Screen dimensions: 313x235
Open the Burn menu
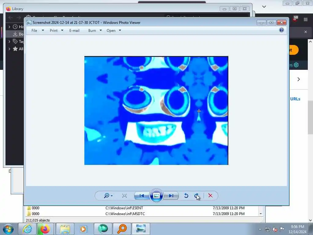[95, 31]
